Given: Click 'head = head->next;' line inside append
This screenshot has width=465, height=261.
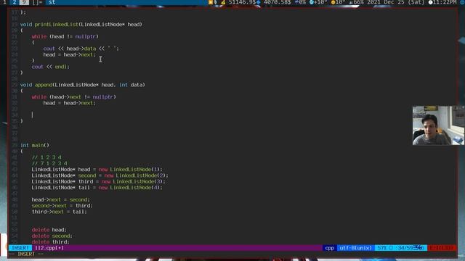Looking at the screenshot, I should point(70,103).
